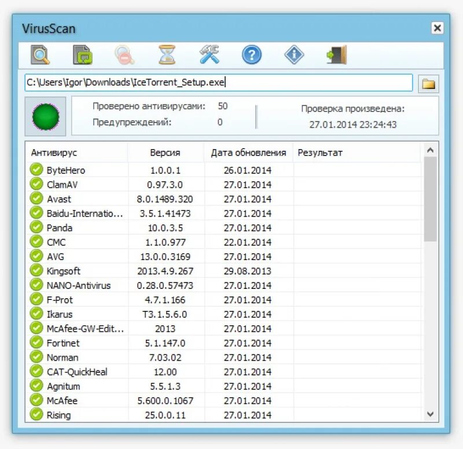463x449 pixels.
Task: Start scanning a file with the magnifier icon
Action: [40, 54]
